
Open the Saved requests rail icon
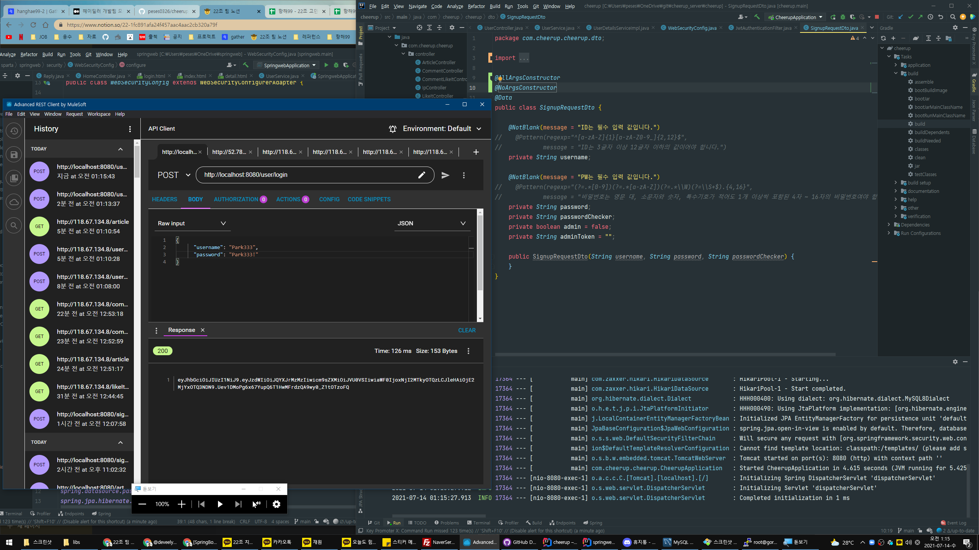(x=14, y=155)
